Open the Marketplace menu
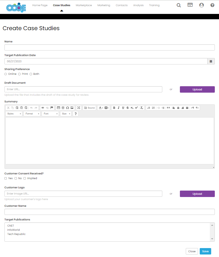219x257 pixels. [x=84, y=5]
